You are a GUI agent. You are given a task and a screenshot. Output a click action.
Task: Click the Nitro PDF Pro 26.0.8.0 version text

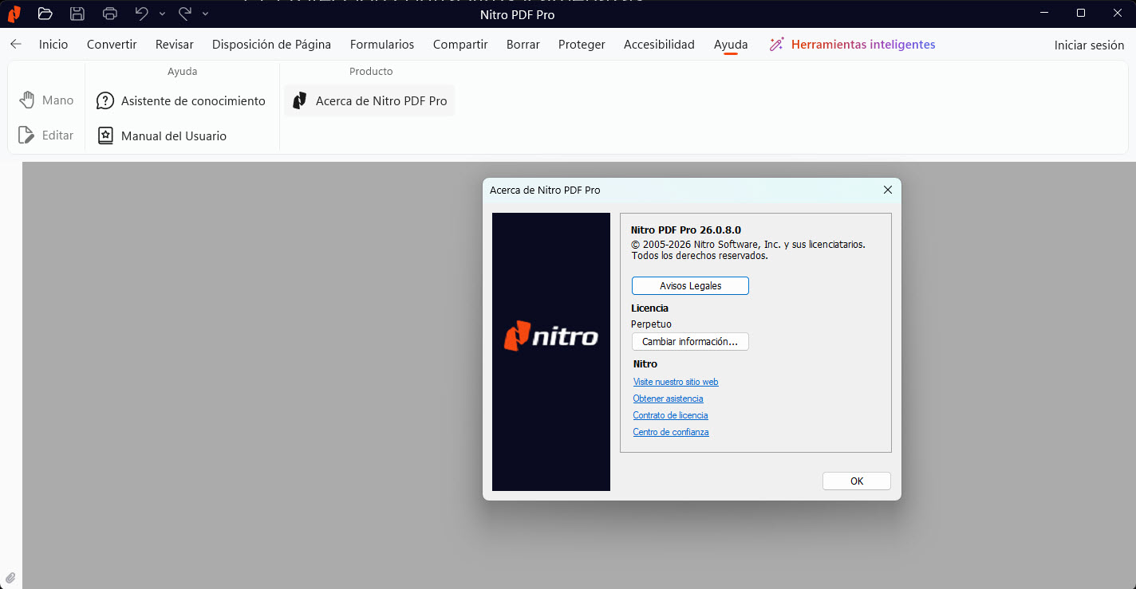pos(685,230)
